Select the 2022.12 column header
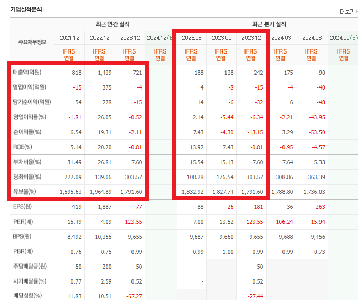 click(100, 38)
